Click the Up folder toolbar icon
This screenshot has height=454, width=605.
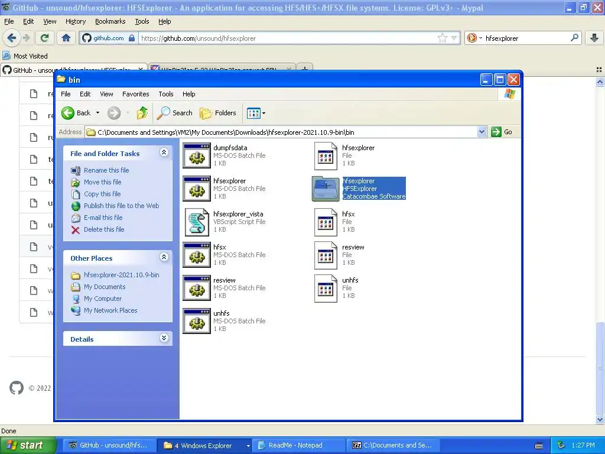tap(142, 113)
